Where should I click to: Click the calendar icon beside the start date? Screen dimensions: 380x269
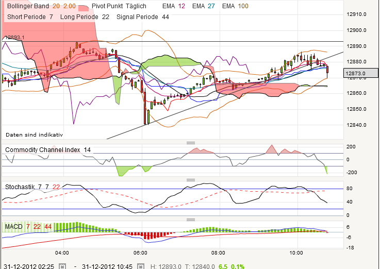(62, 266)
